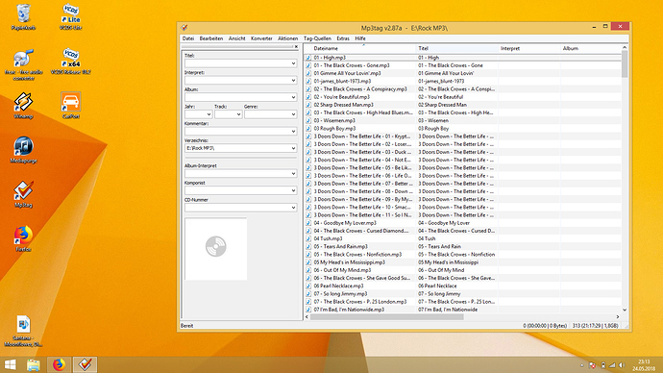
Task: Select row 07 - So long Jimmy.mp3
Action: [462, 294]
